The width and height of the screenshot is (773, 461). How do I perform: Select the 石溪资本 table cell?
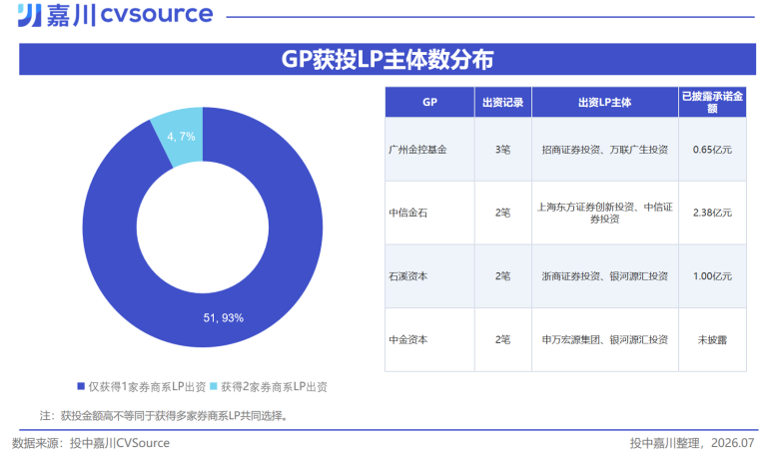pyautogui.click(x=429, y=276)
